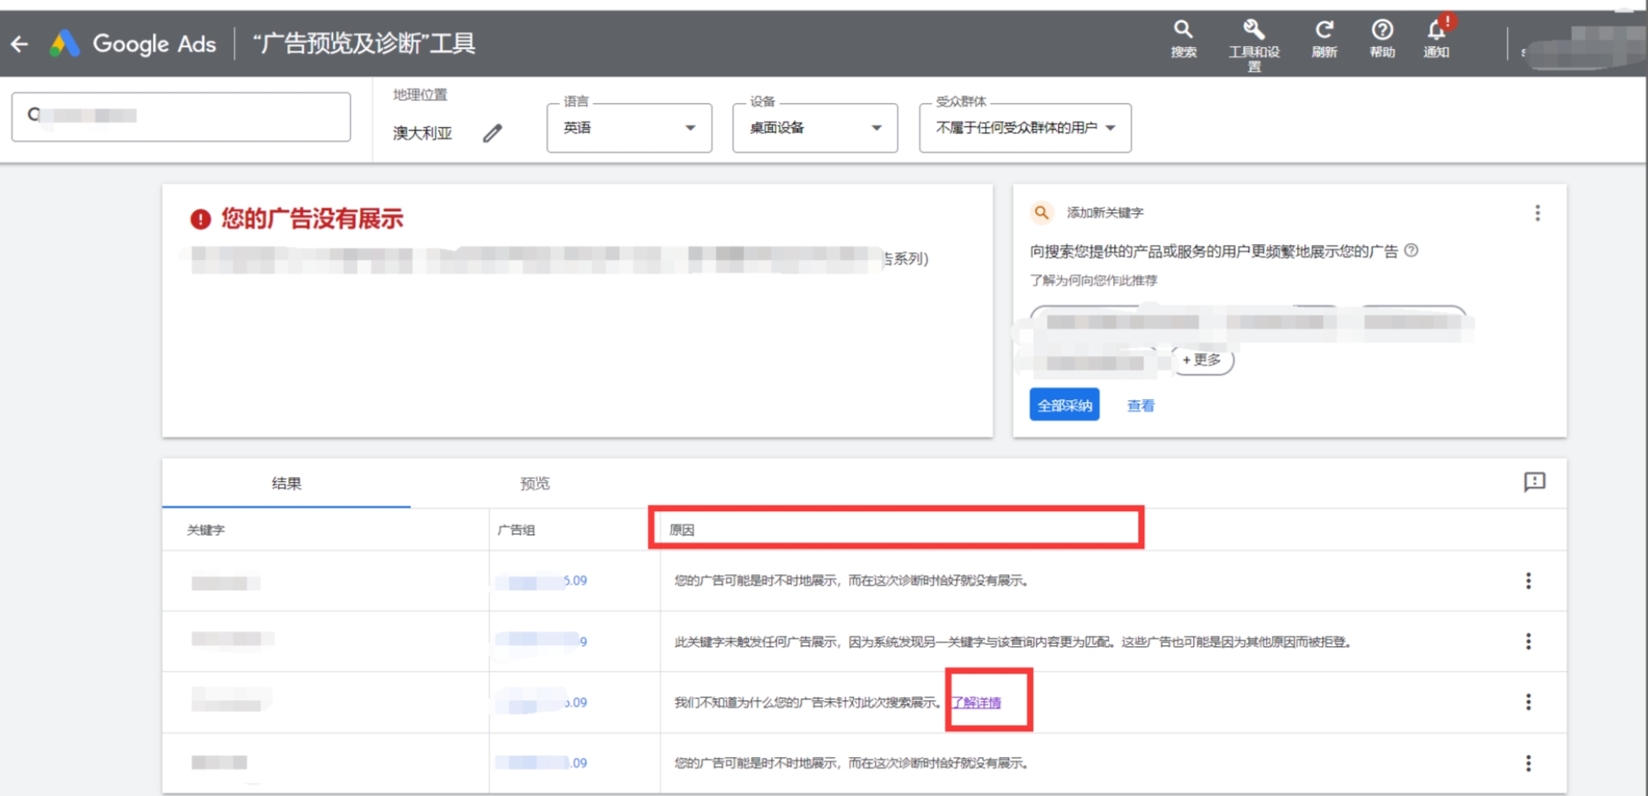Edit location with the pencil icon

(493, 133)
